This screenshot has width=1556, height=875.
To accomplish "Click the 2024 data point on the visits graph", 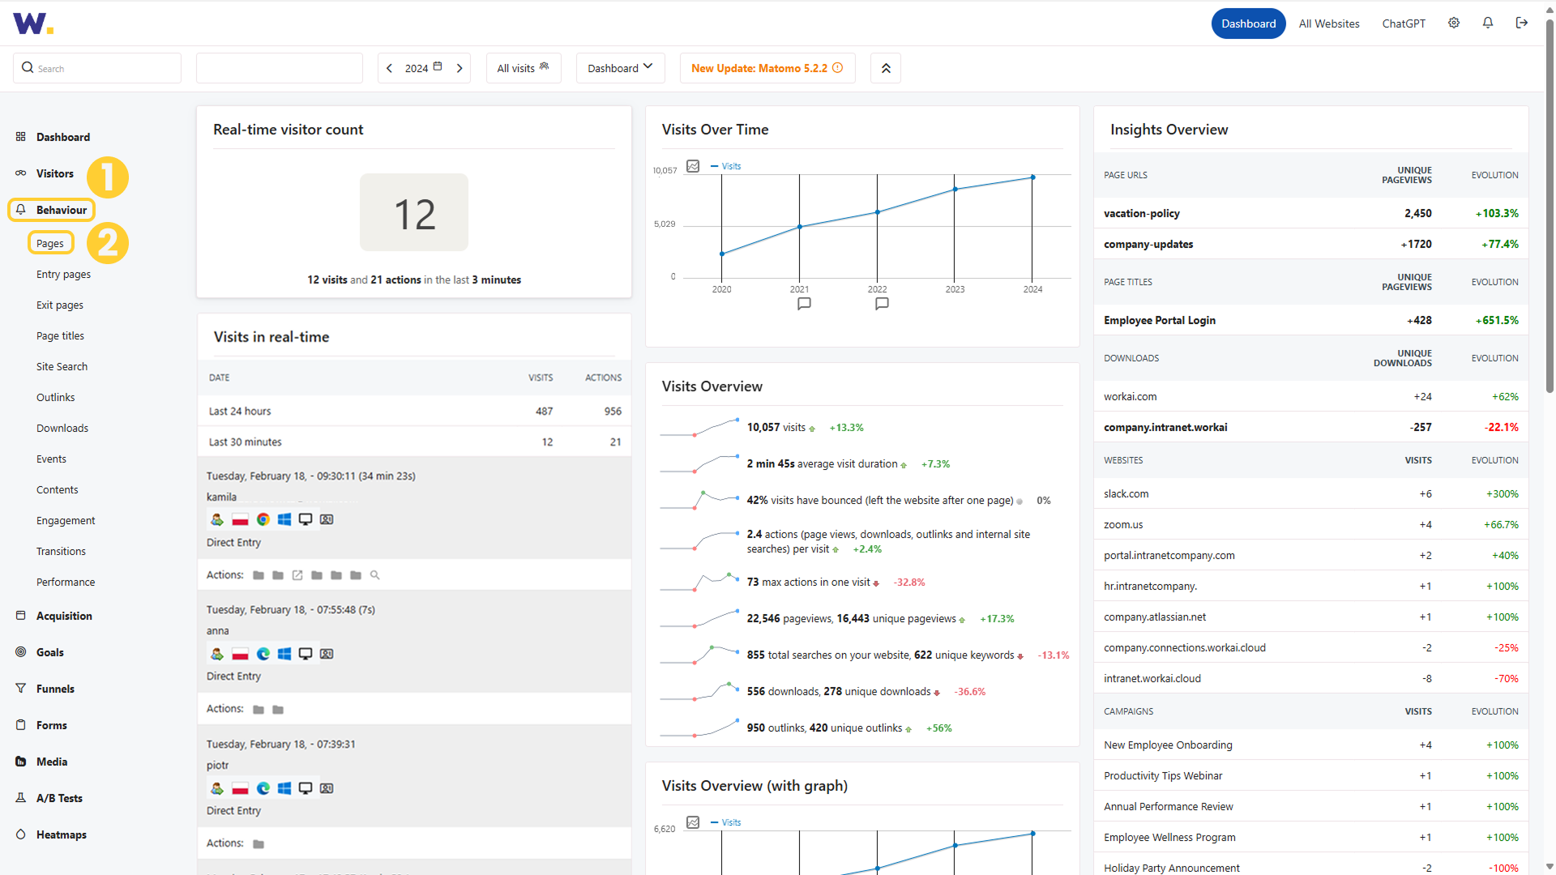I will pyautogui.click(x=1032, y=177).
